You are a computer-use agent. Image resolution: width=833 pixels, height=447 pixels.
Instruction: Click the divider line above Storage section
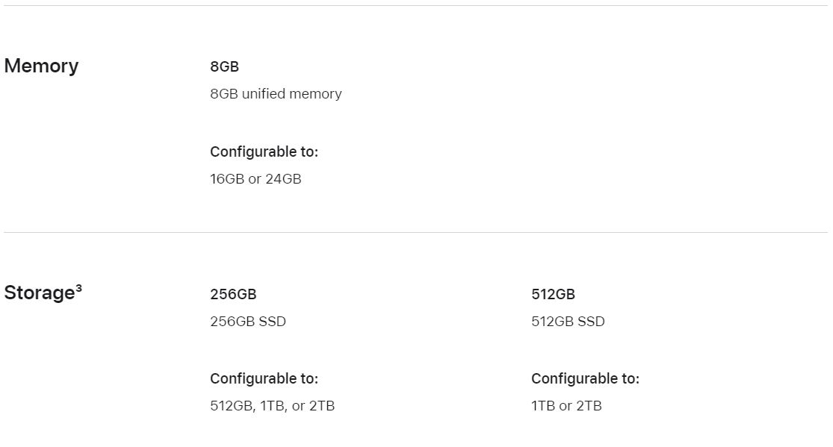(x=416, y=232)
